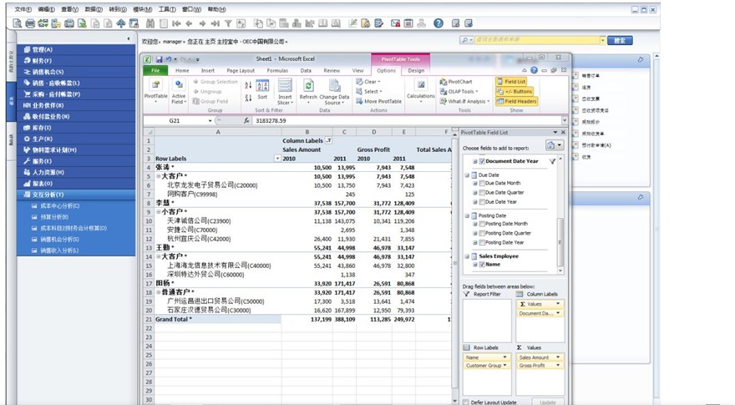The image size is (735, 405).
Task: Click the blue 搜索 search button
Action: [x=620, y=41]
